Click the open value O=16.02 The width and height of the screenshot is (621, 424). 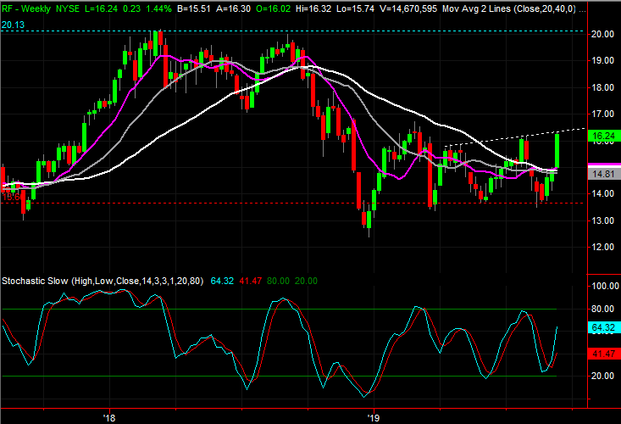click(274, 8)
